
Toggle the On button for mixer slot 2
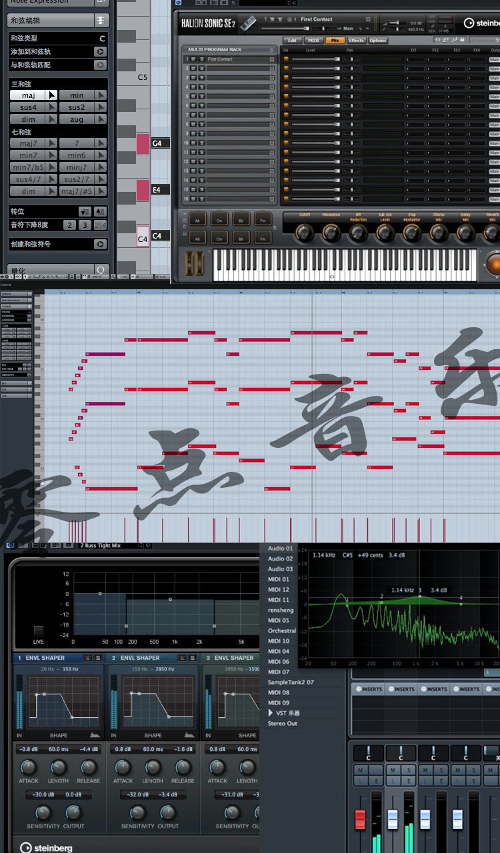[x=286, y=69]
